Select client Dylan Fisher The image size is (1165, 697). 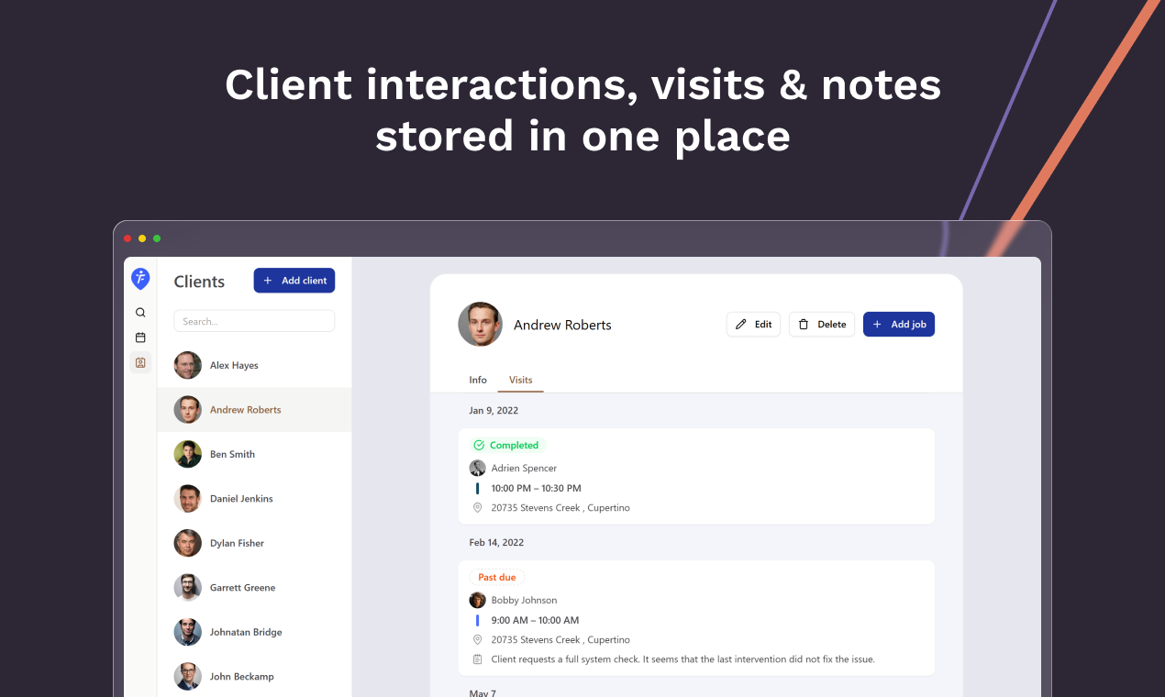point(254,543)
